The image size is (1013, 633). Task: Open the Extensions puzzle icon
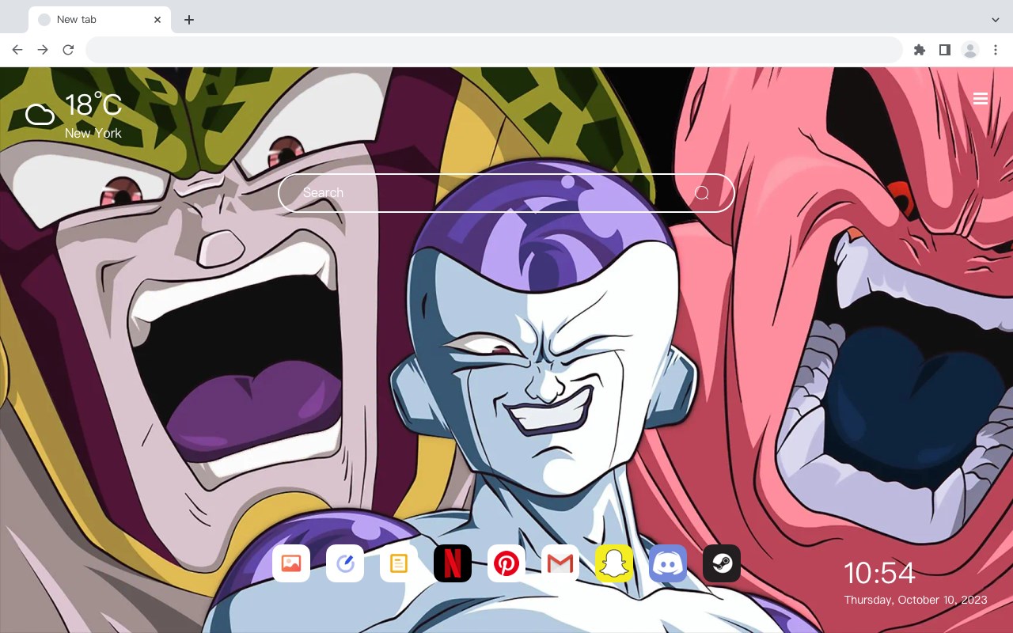click(920, 50)
